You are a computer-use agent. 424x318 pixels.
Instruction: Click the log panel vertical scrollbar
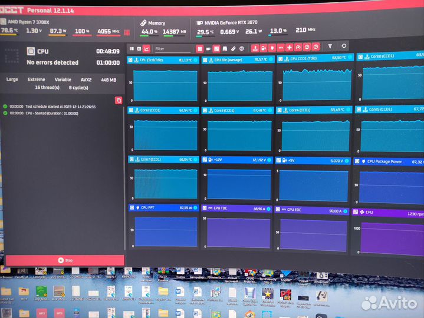(124, 178)
